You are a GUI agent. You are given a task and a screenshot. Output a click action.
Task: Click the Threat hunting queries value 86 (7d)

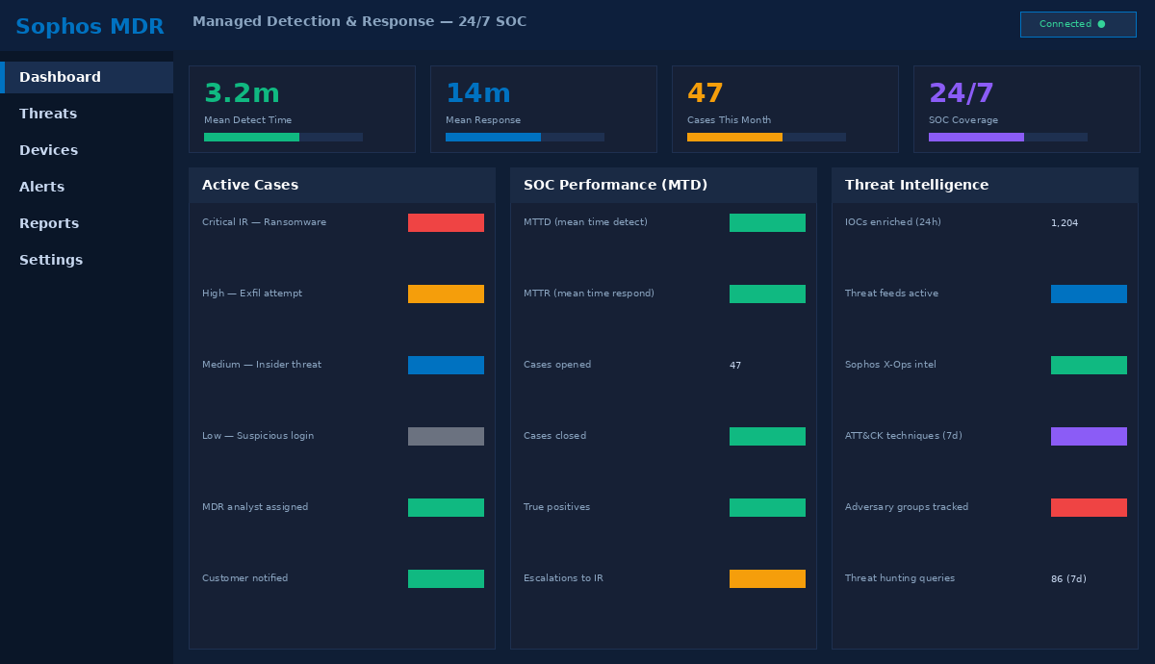coord(1068,579)
